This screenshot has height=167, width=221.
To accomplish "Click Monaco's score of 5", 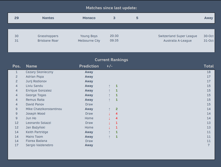I will [137, 18].
